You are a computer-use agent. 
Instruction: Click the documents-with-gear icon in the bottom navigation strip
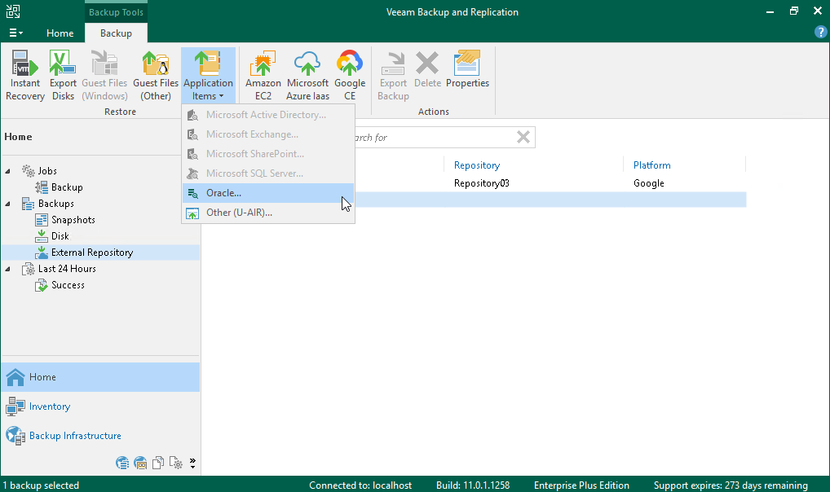[x=176, y=463]
